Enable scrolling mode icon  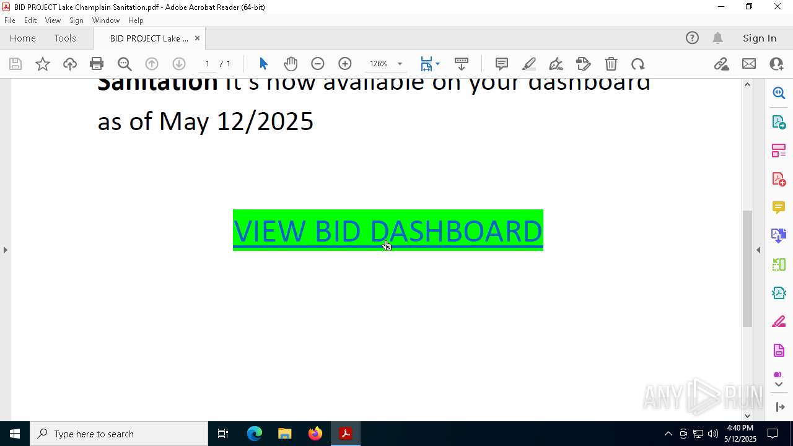[x=462, y=64]
